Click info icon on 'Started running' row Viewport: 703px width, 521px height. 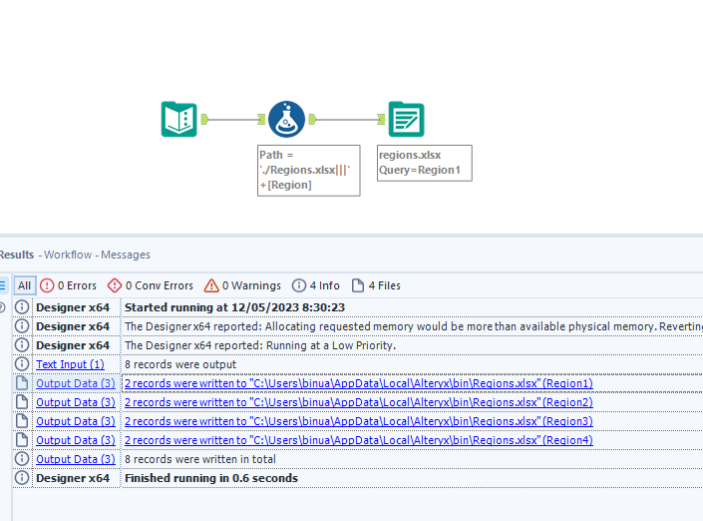[x=22, y=307]
